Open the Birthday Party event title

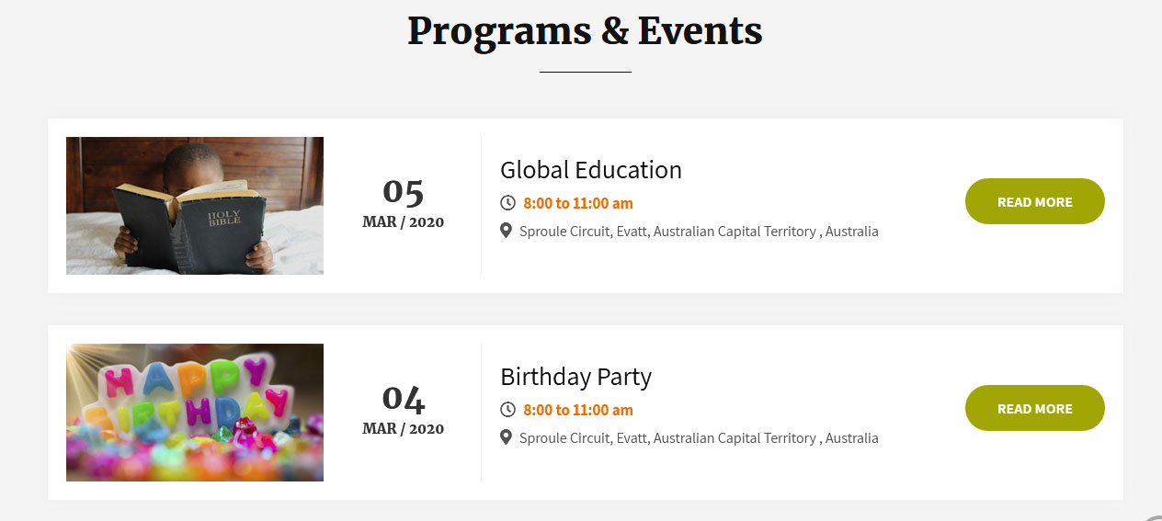tap(575, 377)
